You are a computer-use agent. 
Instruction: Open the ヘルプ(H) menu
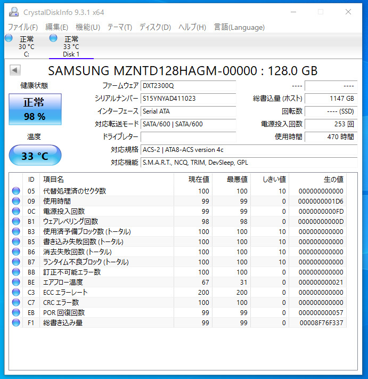pyautogui.click(x=192, y=27)
